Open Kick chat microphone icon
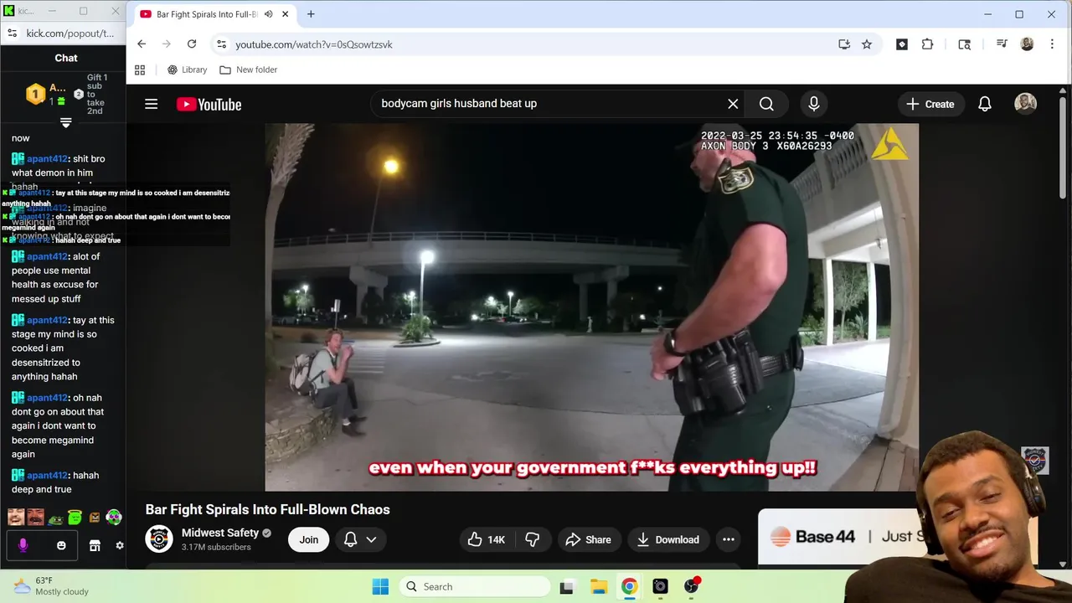Viewport: 1072px width, 603px height. pos(23,545)
